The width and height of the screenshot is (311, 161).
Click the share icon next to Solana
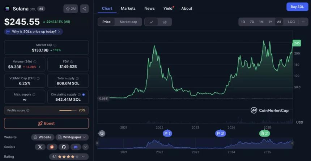click(84, 9)
